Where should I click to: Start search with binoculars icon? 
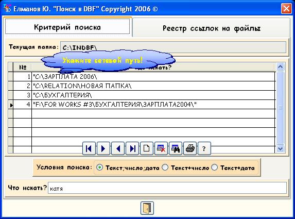pyautogui.click(x=176, y=148)
